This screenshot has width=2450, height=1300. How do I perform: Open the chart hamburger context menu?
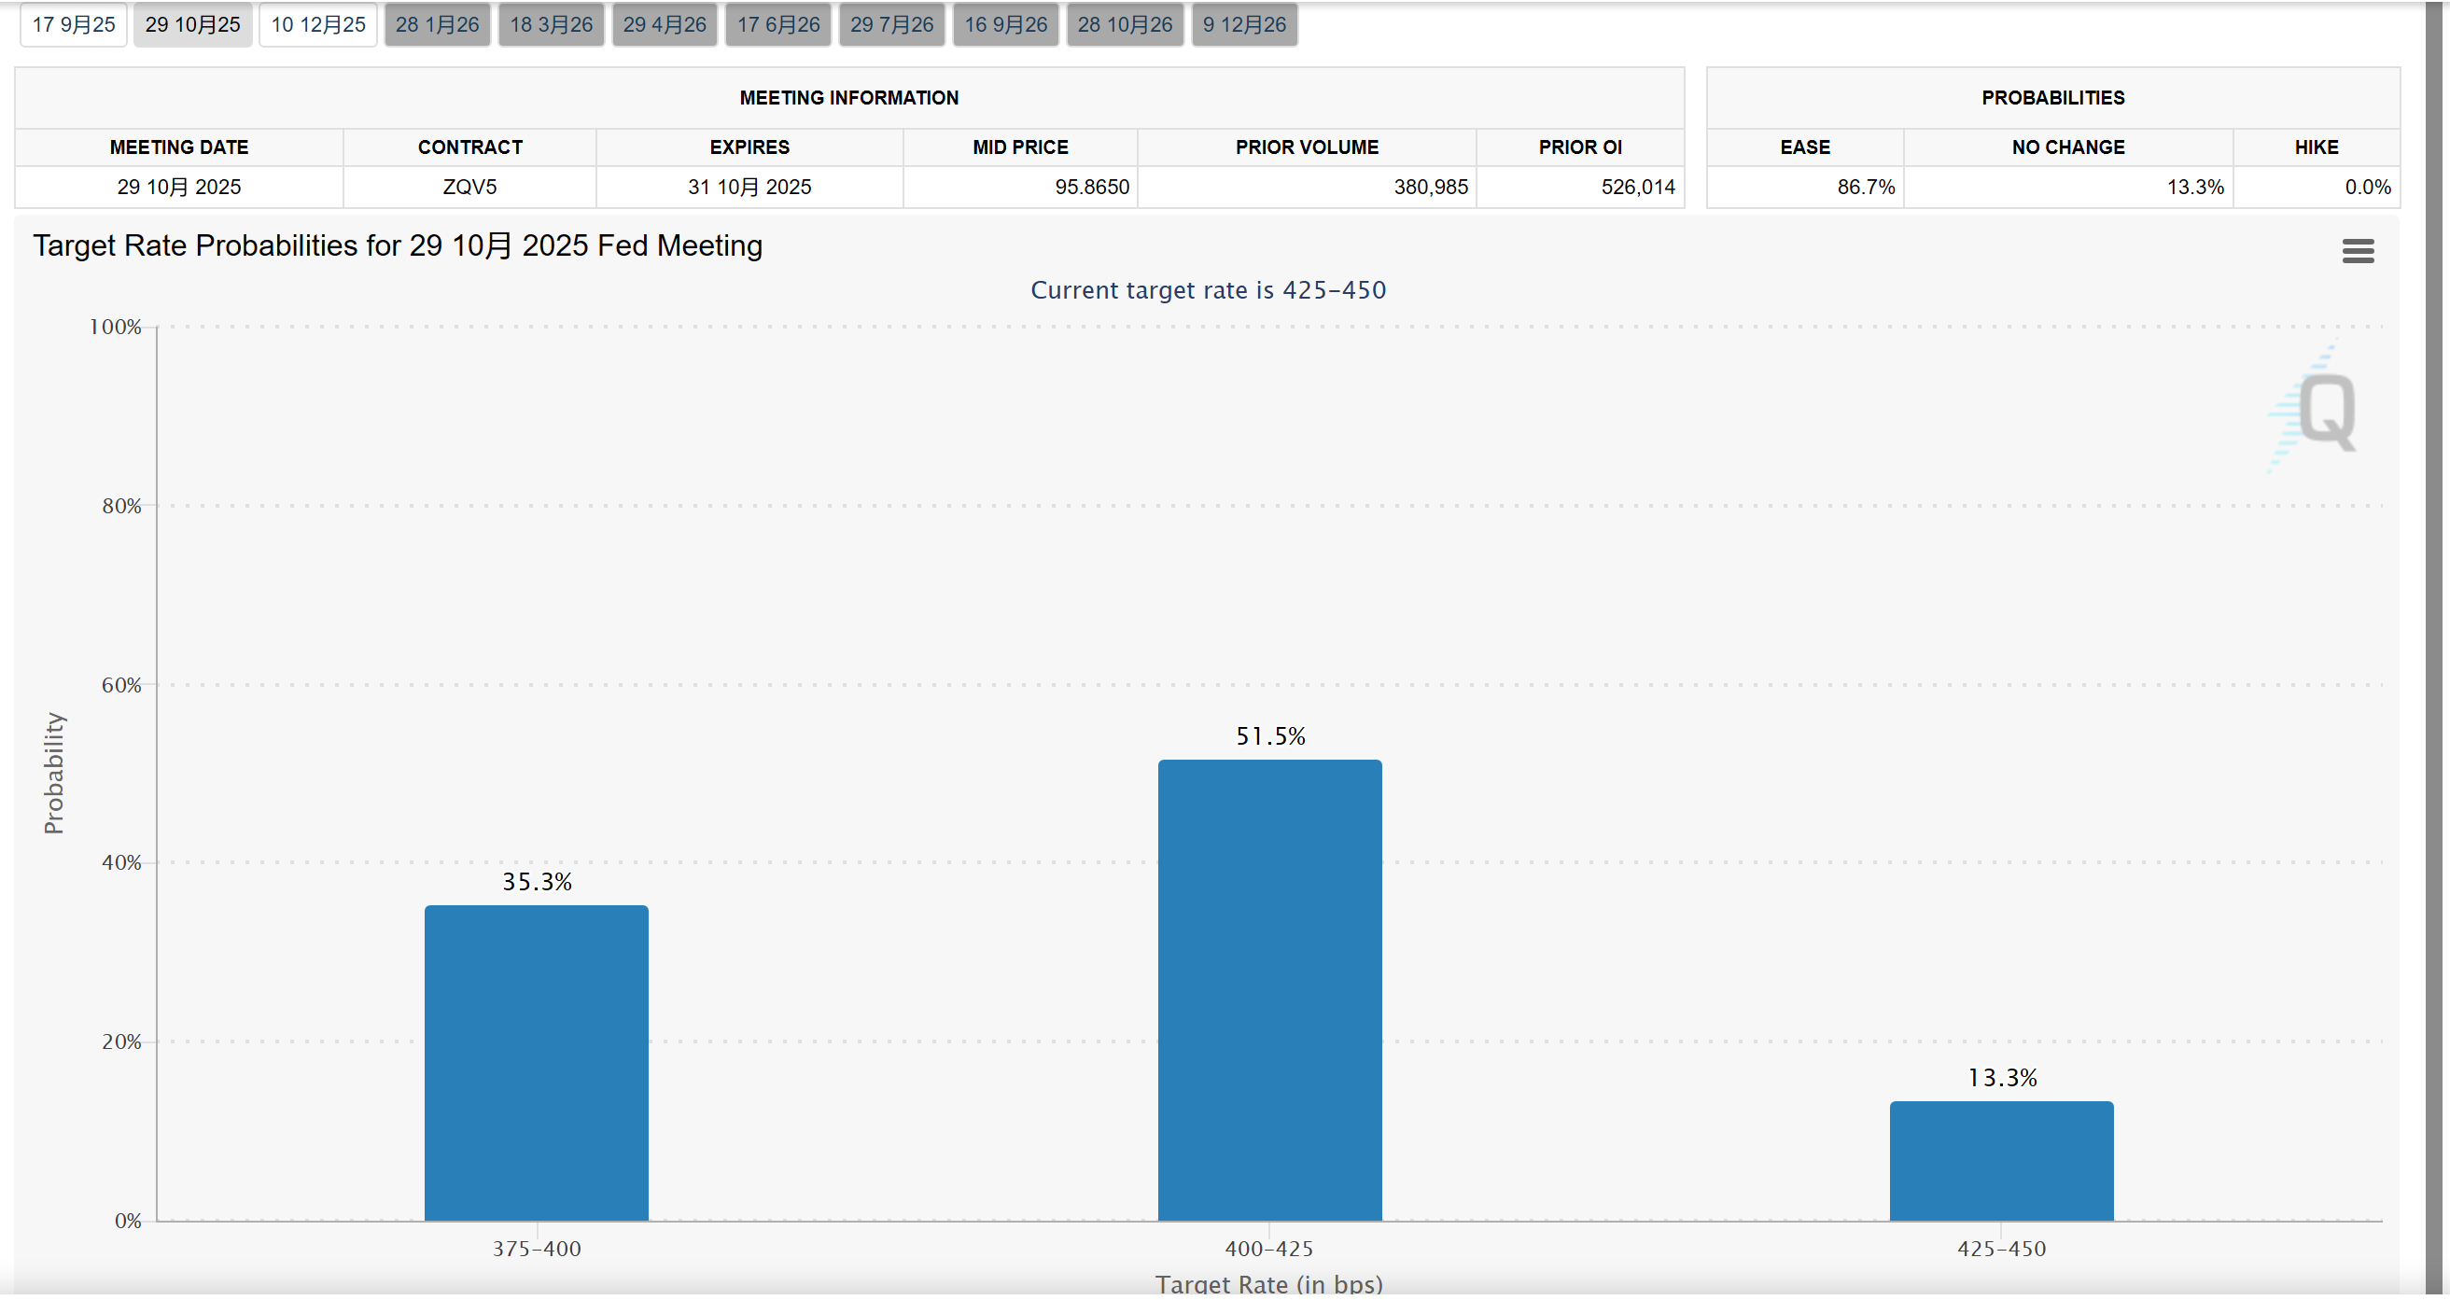[2357, 251]
